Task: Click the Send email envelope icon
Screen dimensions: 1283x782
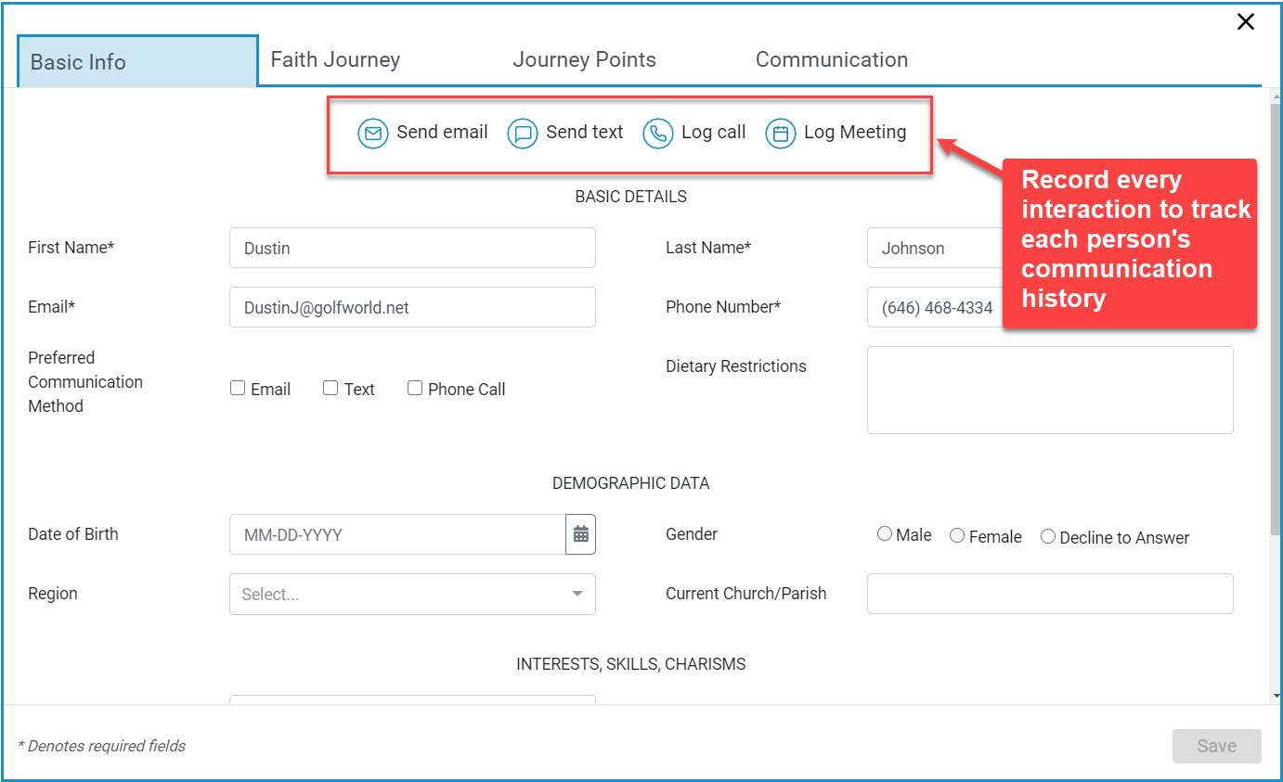Action: click(373, 134)
